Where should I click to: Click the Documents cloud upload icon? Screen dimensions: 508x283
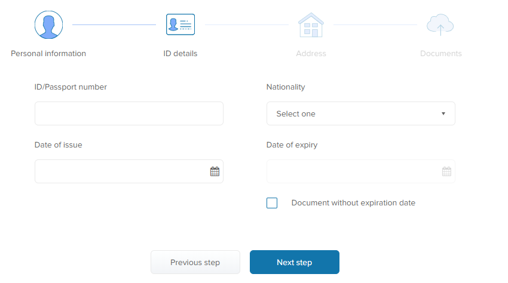440,24
